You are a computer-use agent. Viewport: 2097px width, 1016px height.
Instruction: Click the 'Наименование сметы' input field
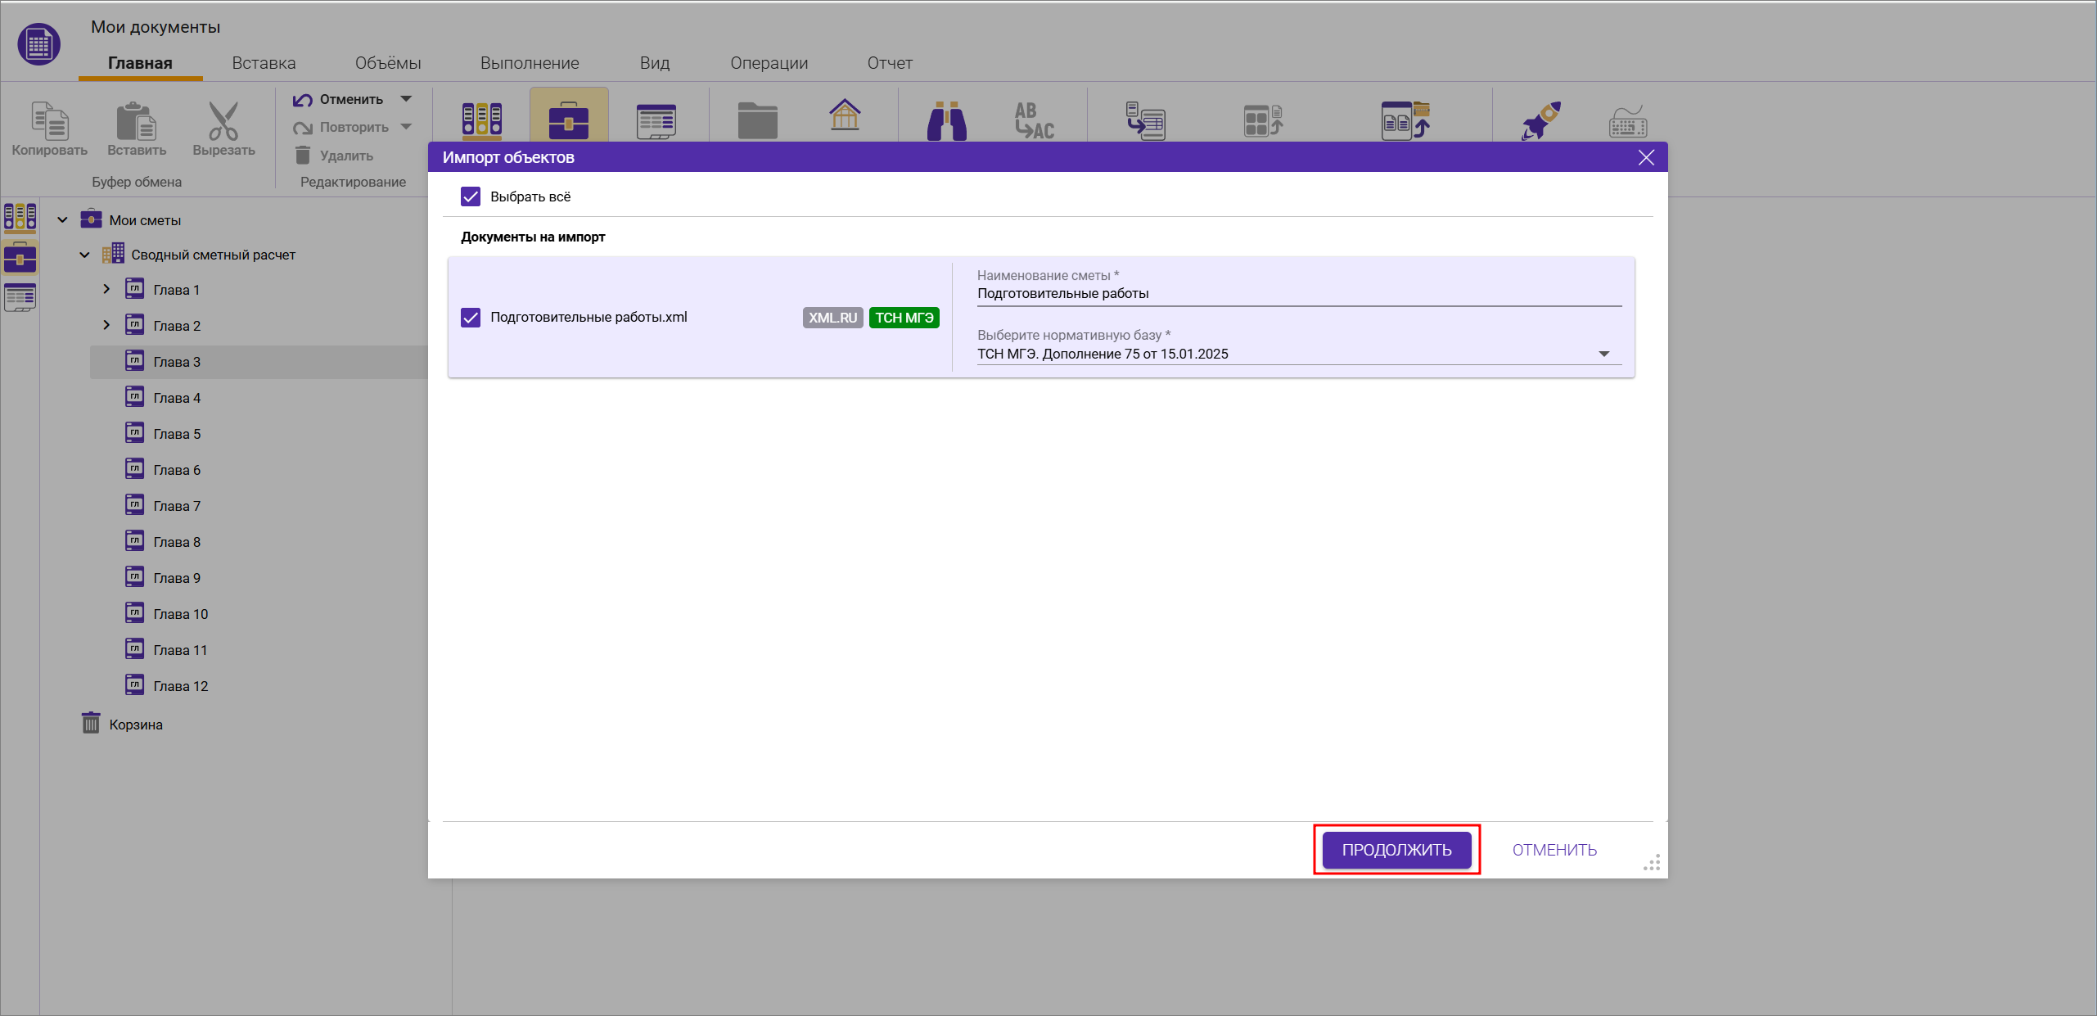click(1297, 294)
